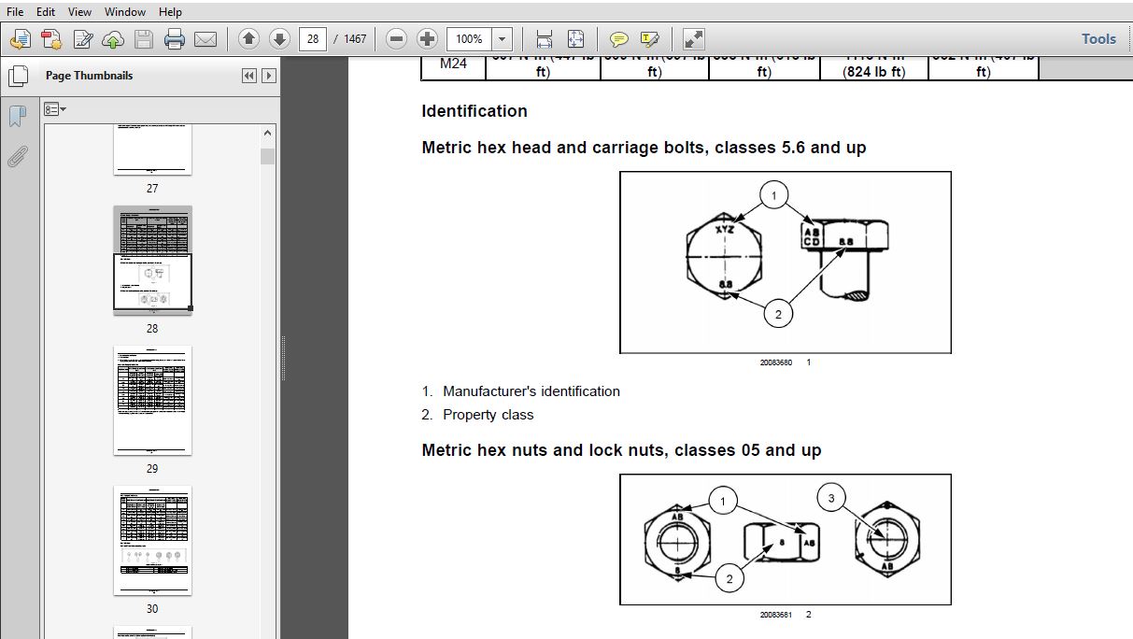The width and height of the screenshot is (1133, 639).
Task: Click the thumbnail panel scrollbar handle
Action: click(268, 156)
